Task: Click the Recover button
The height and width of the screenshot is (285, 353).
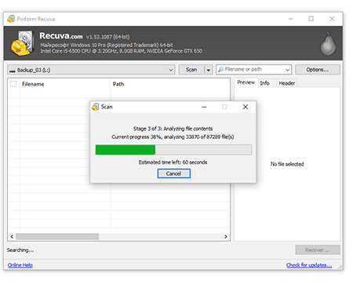Action: [x=318, y=250]
